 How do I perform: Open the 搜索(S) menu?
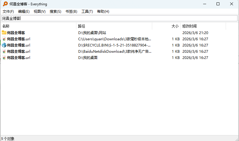tap(55, 12)
